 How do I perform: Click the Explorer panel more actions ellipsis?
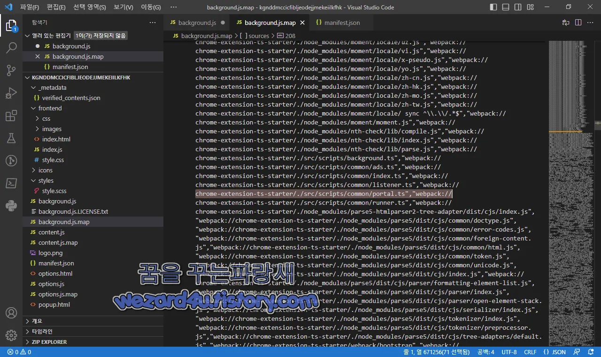click(153, 23)
